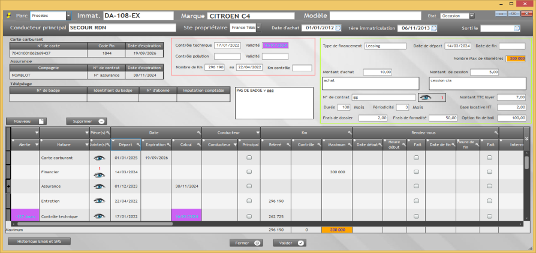
Task: View attachment of Contrôle technique row
Action: [98, 215]
